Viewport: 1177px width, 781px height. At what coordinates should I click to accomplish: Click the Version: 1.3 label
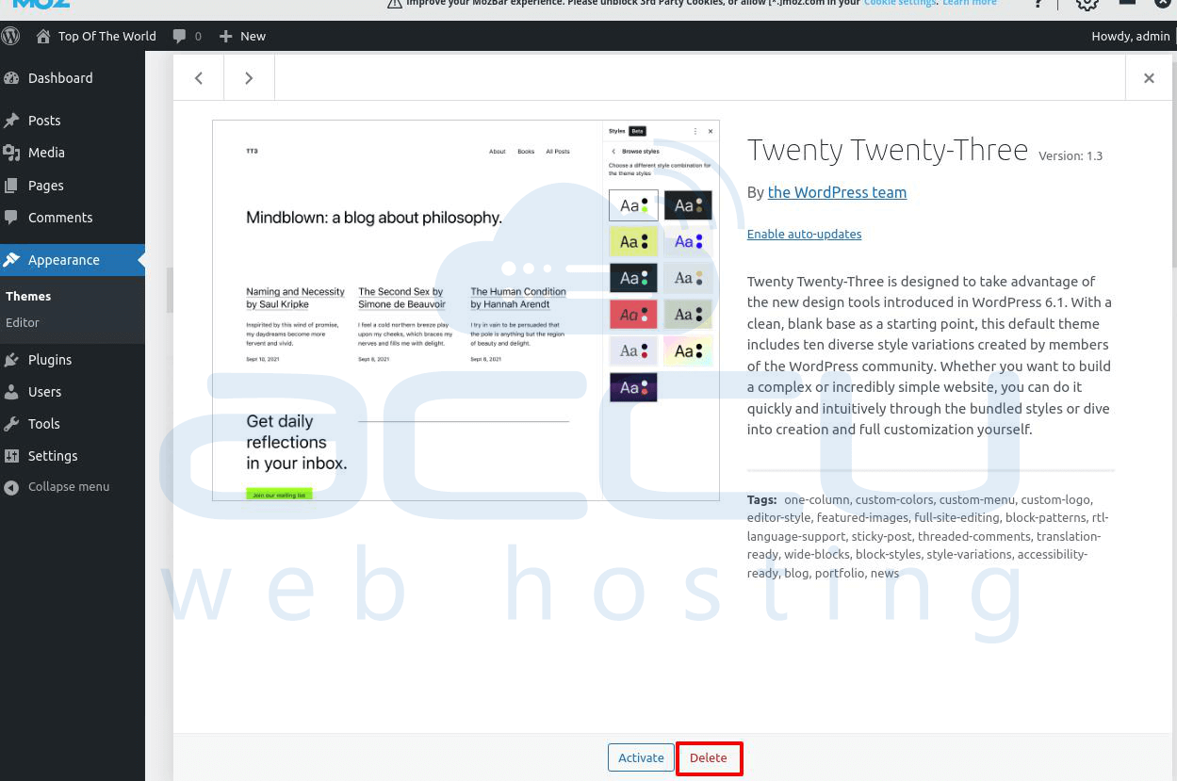(1071, 156)
